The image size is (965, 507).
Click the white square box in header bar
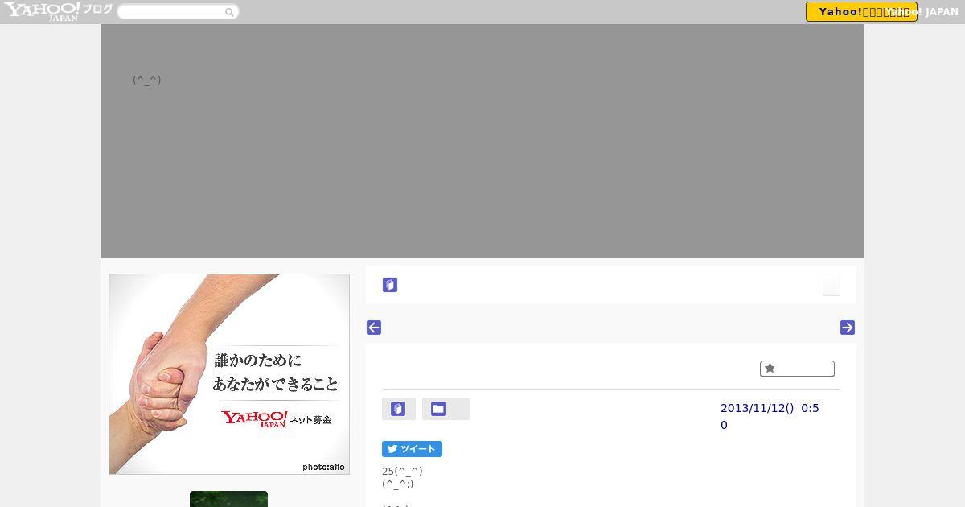click(832, 285)
